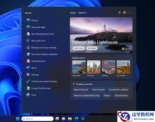The width and height of the screenshot is (155, 122).
Task: Select the Delays trending search chip
Action: 107,95
